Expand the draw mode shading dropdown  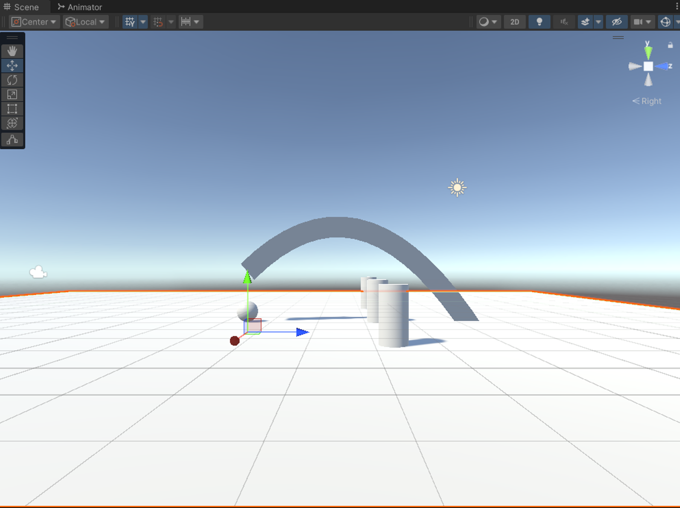488,22
